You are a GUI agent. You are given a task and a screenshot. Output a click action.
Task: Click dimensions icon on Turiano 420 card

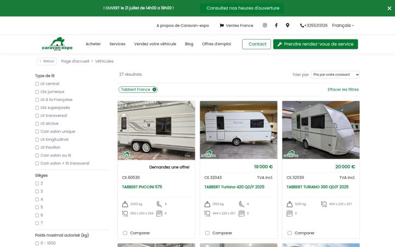[x=207, y=214]
